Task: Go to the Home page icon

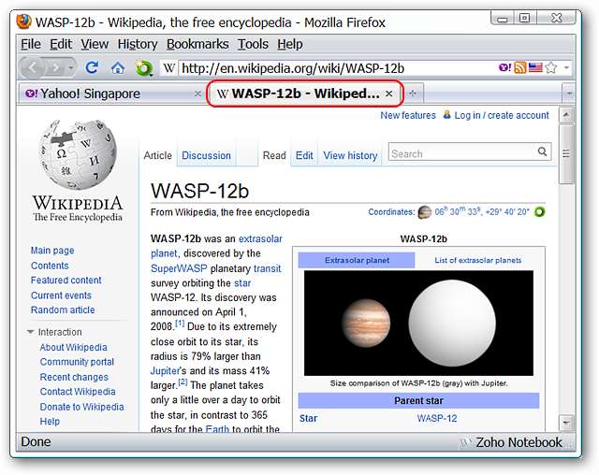Action: (x=118, y=68)
